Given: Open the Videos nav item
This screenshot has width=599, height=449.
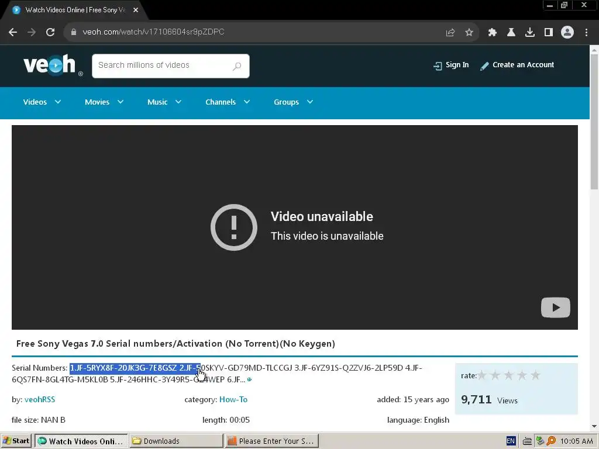Looking at the screenshot, I should 35,102.
